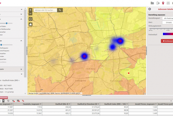This screenshot has width=173, height=116.
Task: Zoom out of the map with the minus button
Action: pos(31,13)
